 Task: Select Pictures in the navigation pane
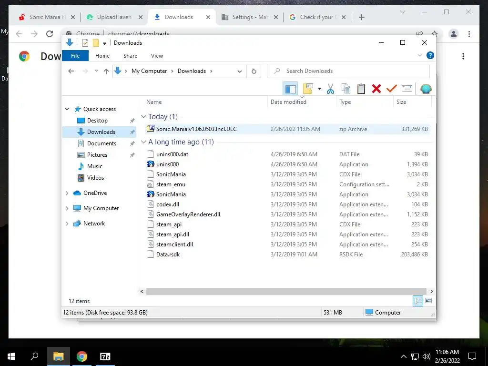pyautogui.click(x=97, y=155)
